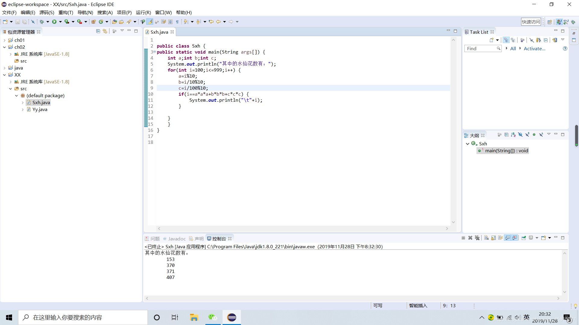Viewport: 579px width, 325px height.
Task: Click the Coverage run icon in toolbar
Action: pyautogui.click(x=67, y=22)
